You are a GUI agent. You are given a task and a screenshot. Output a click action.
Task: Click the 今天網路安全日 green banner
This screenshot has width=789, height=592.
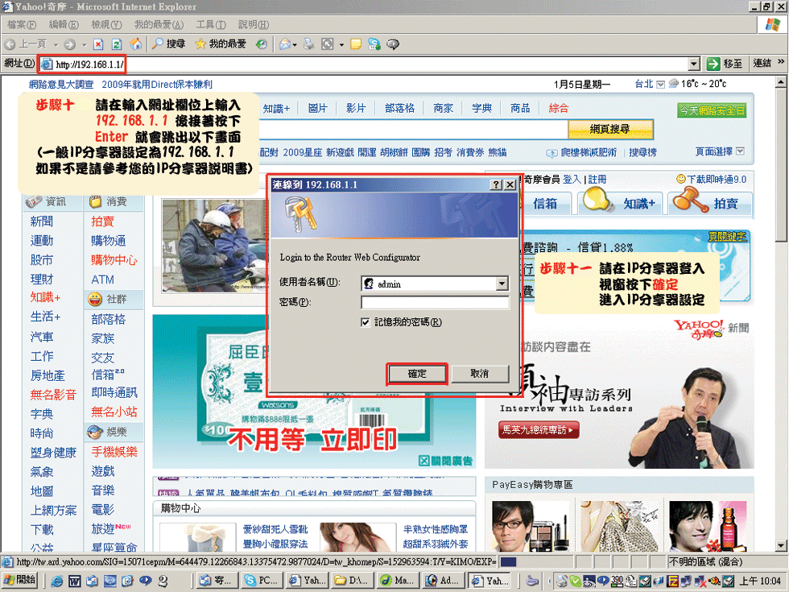[x=712, y=110]
